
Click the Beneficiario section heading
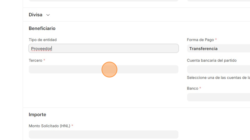coord(42,28)
